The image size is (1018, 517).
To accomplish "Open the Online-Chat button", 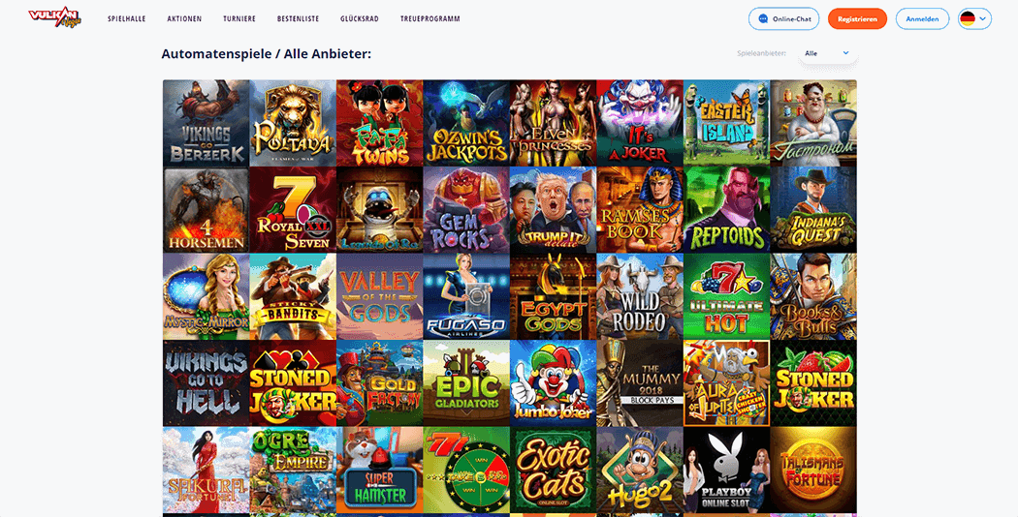I will (783, 18).
